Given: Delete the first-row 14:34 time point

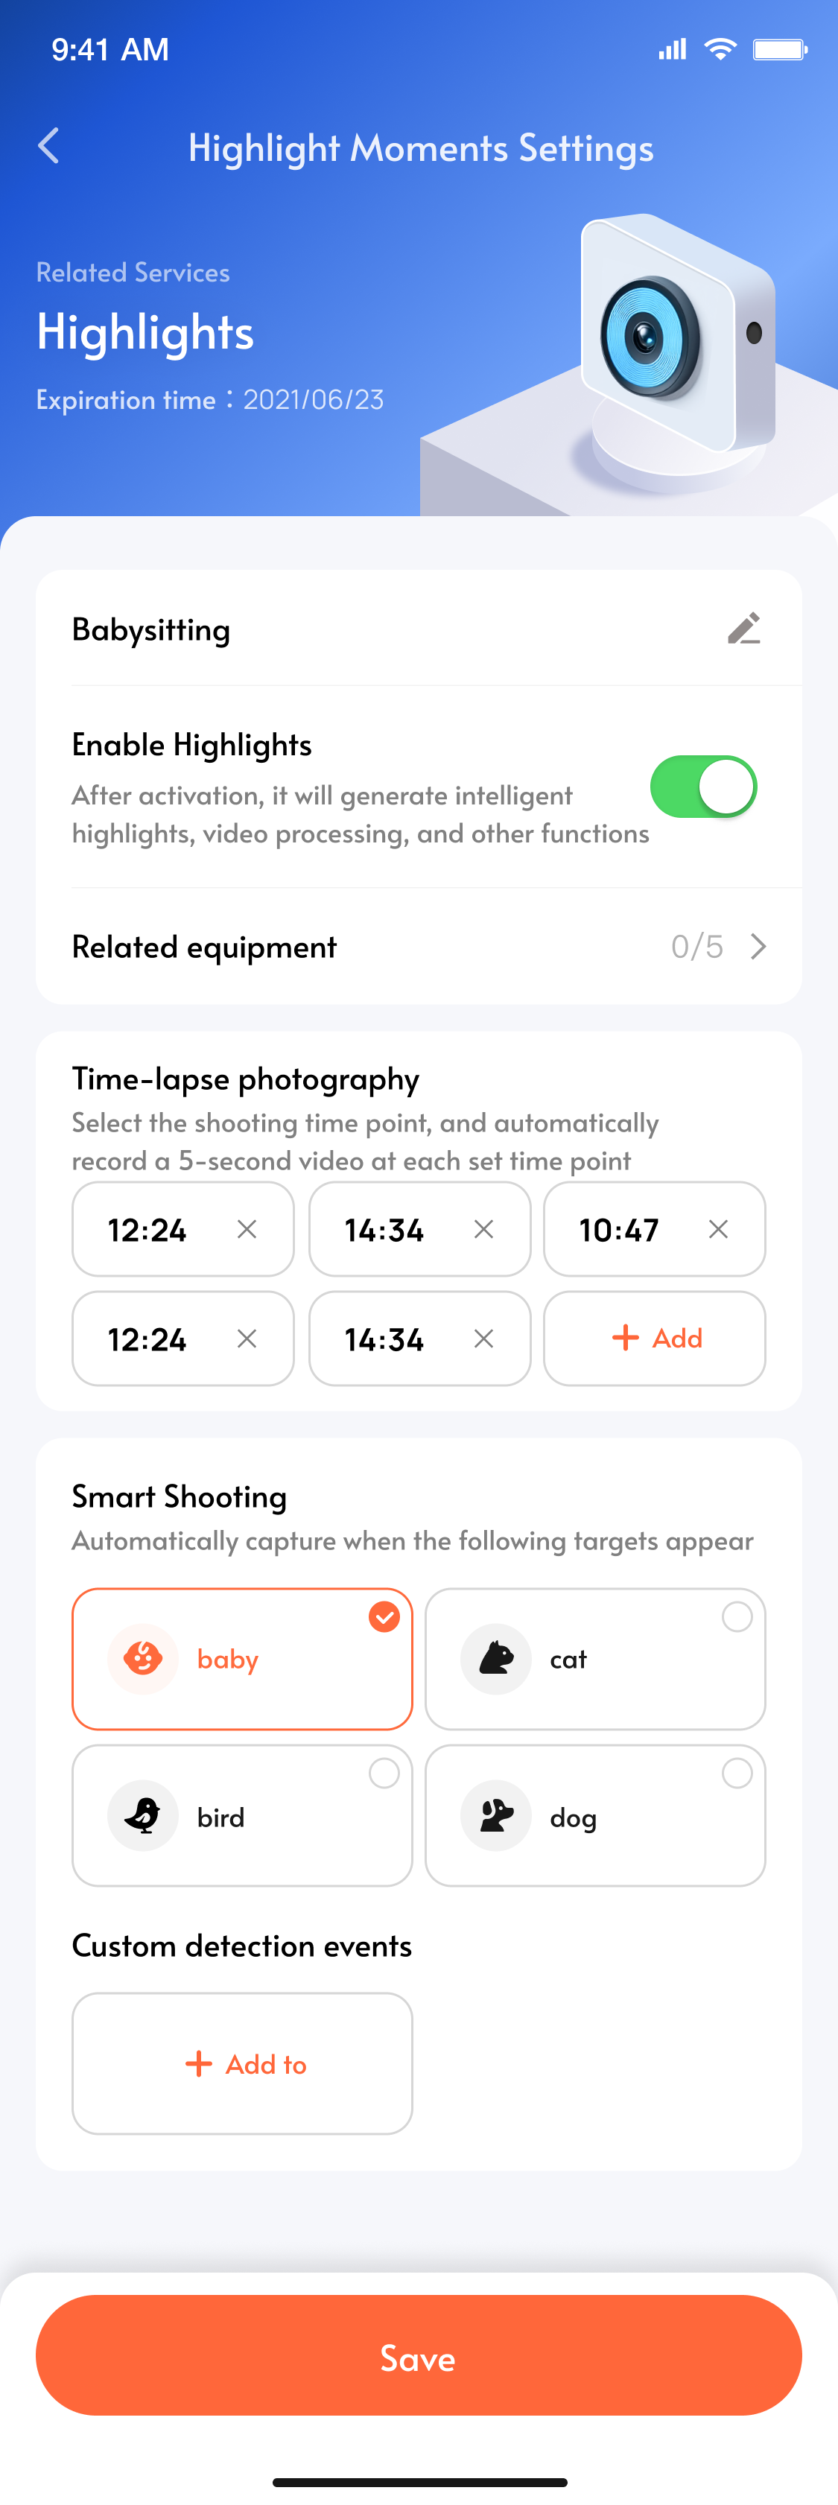Looking at the screenshot, I should (483, 1229).
